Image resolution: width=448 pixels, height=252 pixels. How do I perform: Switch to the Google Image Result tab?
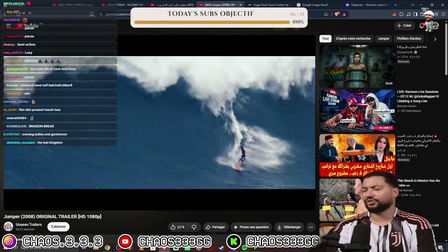[x=317, y=5]
